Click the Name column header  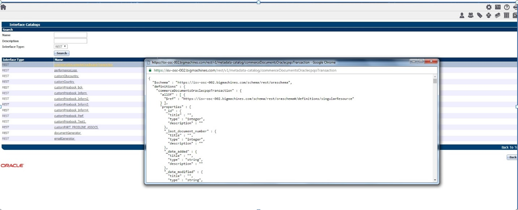(59, 60)
